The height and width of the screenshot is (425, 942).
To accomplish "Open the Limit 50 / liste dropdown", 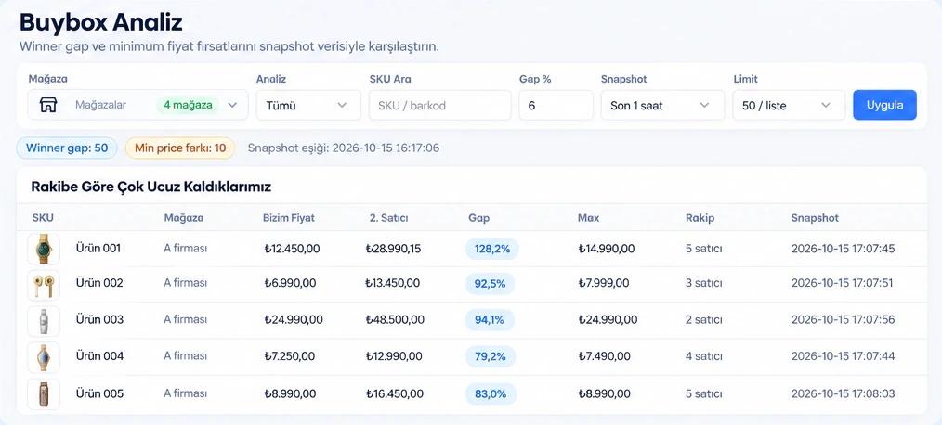I will 790,105.
